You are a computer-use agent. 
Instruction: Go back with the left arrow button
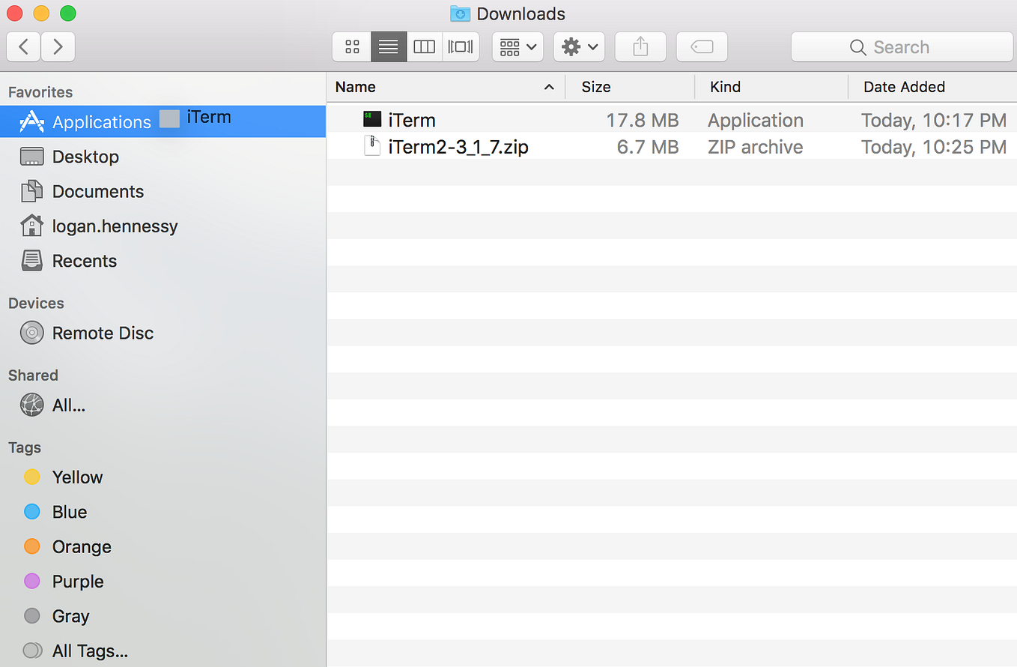pyautogui.click(x=23, y=47)
